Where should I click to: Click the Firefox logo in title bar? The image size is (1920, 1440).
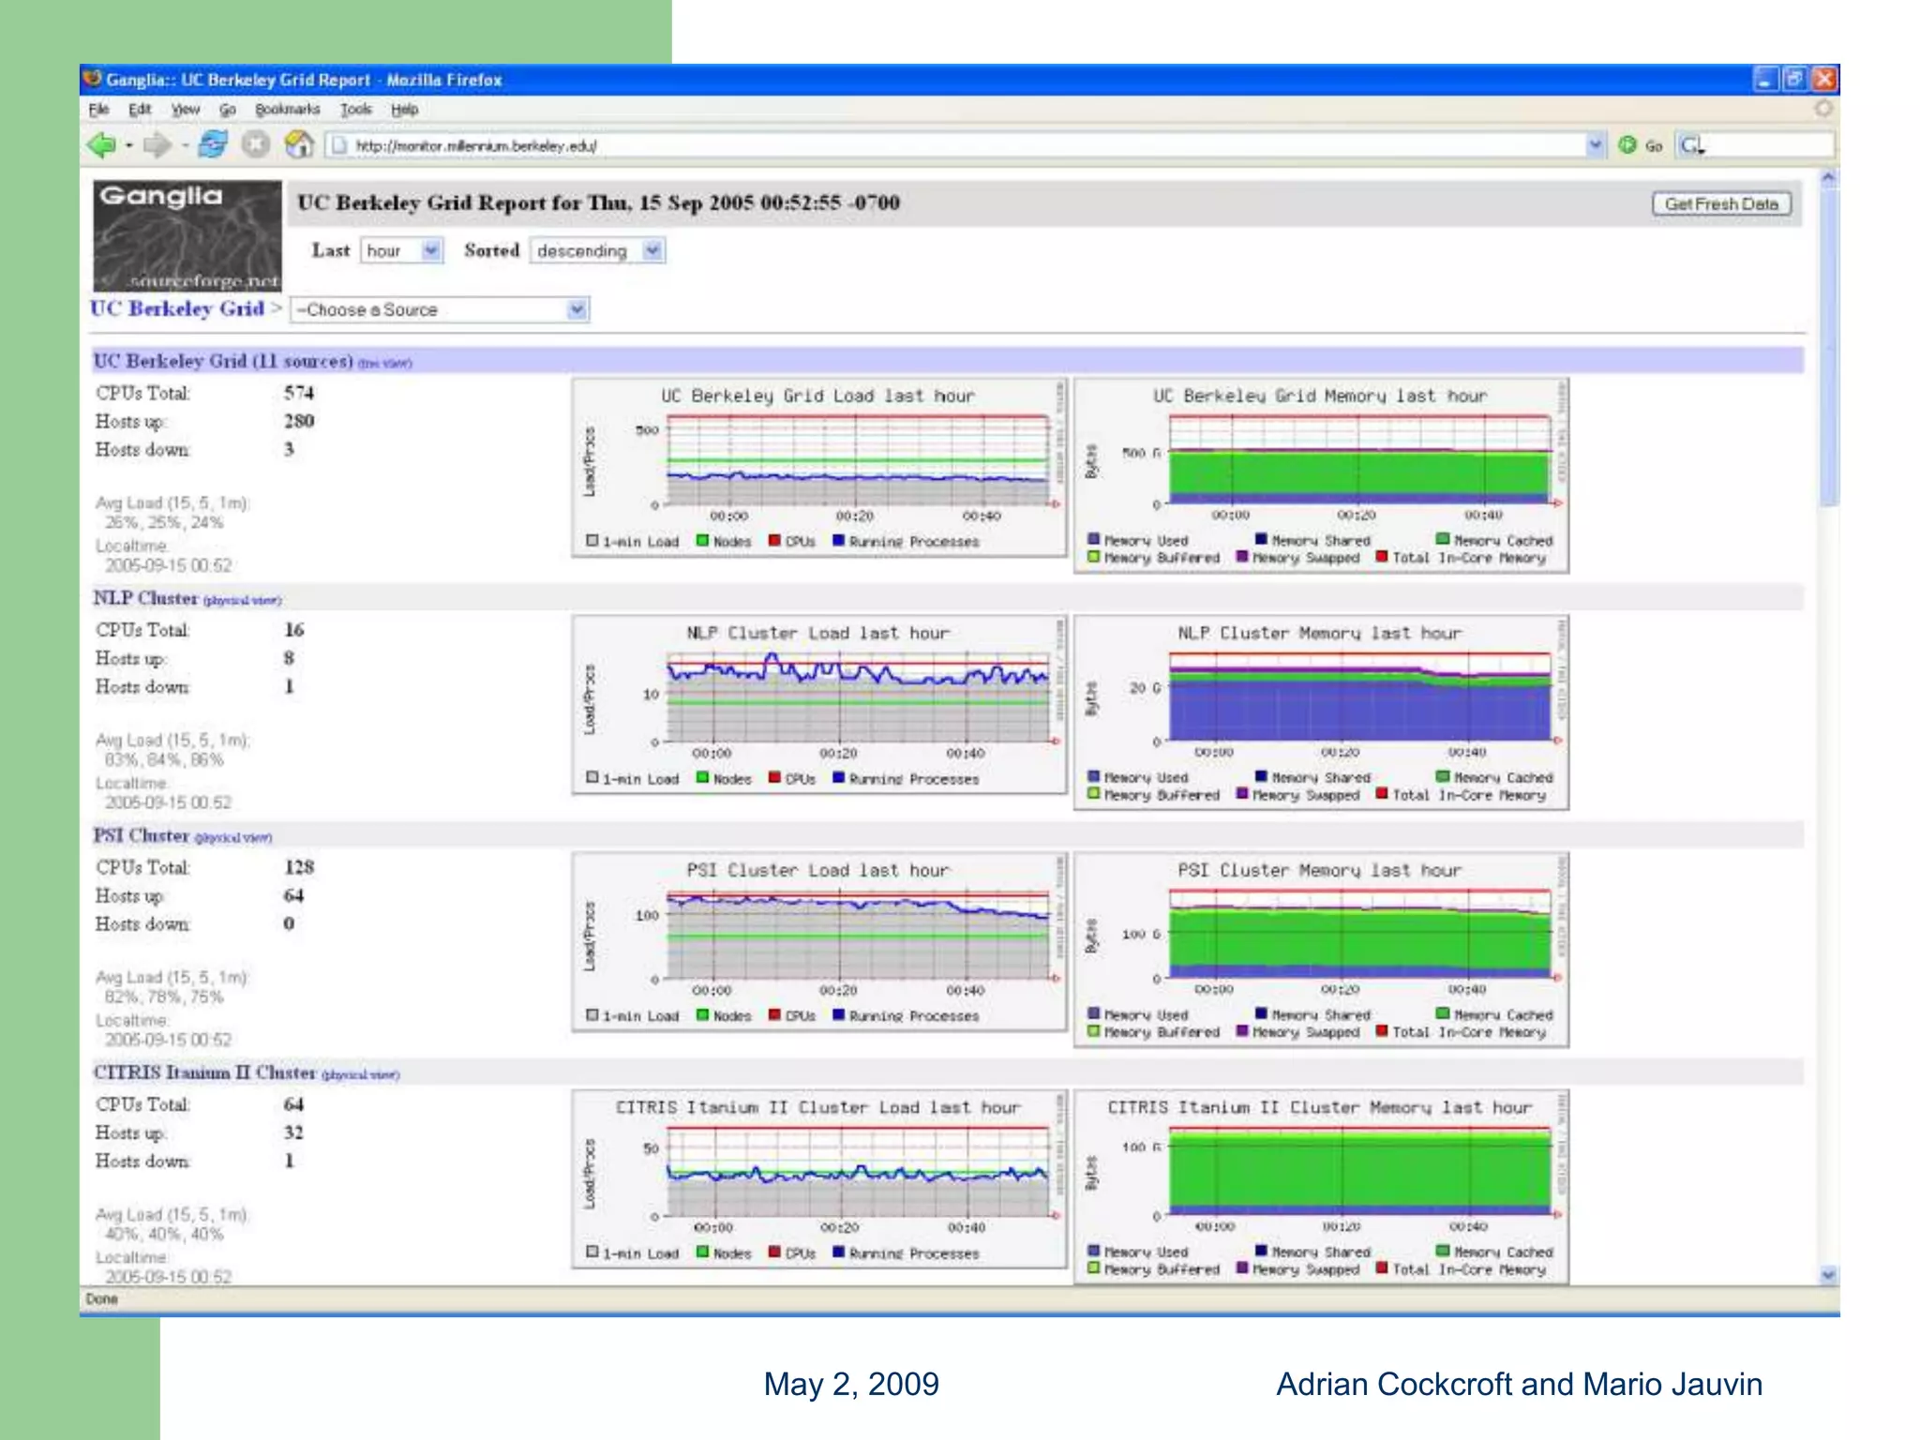click(x=92, y=79)
